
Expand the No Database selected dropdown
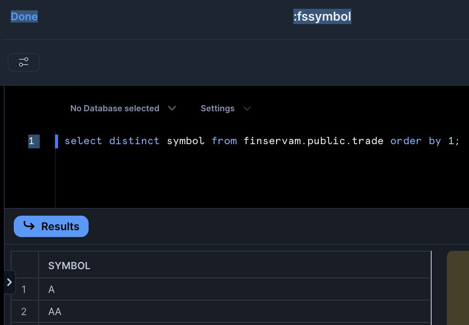115,109
